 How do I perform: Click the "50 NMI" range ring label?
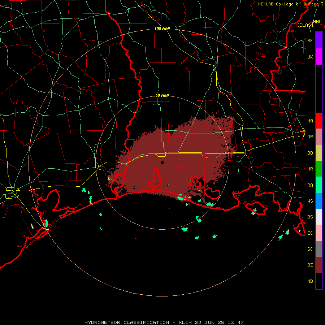pyautogui.click(x=162, y=95)
